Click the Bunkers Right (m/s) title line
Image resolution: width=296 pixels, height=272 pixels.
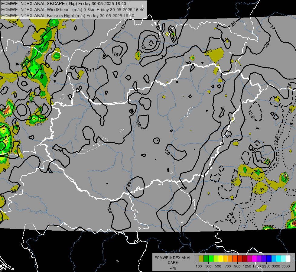point(68,16)
